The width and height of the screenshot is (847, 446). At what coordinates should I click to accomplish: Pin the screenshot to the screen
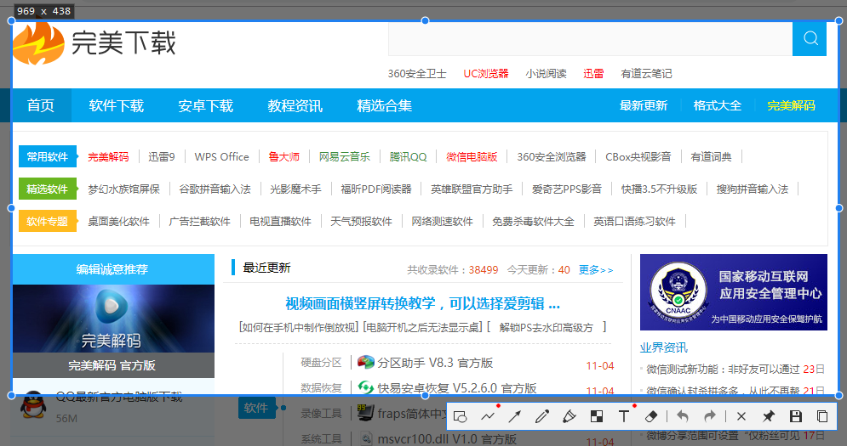769,416
